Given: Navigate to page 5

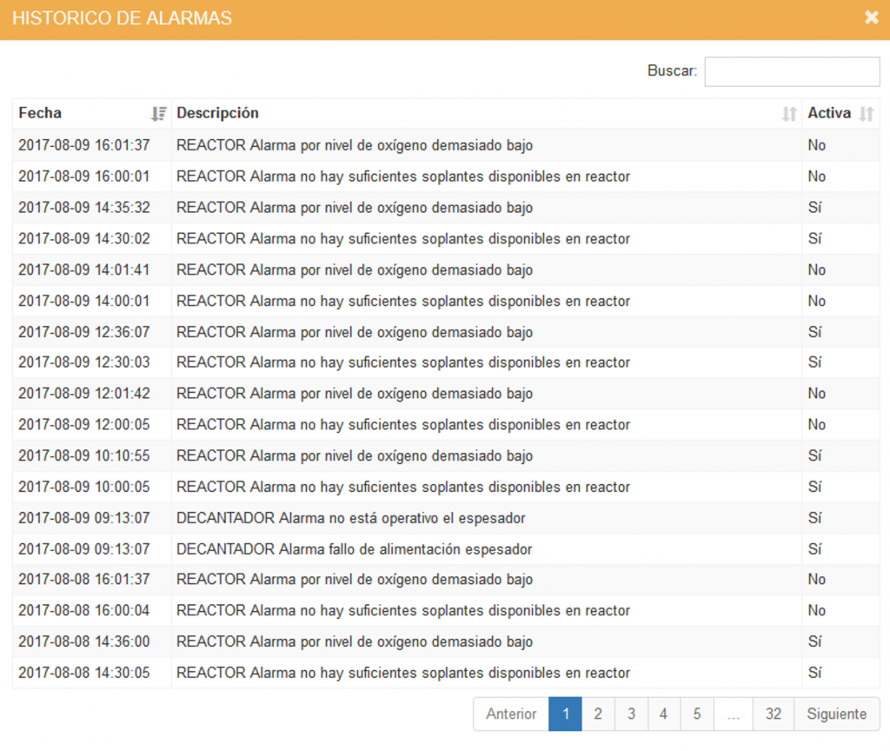Looking at the screenshot, I should point(697,714).
